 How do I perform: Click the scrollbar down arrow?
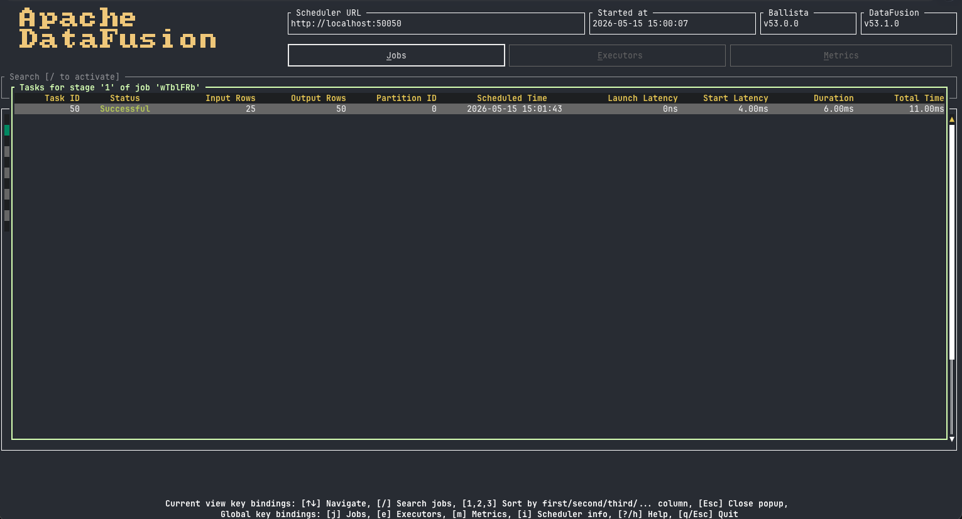click(x=952, y=439)
